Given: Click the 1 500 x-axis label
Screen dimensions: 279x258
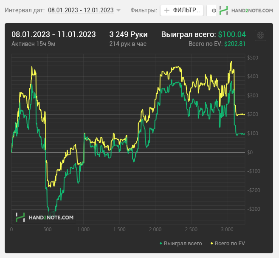Looking at the screenshot, I should [119, 230].
